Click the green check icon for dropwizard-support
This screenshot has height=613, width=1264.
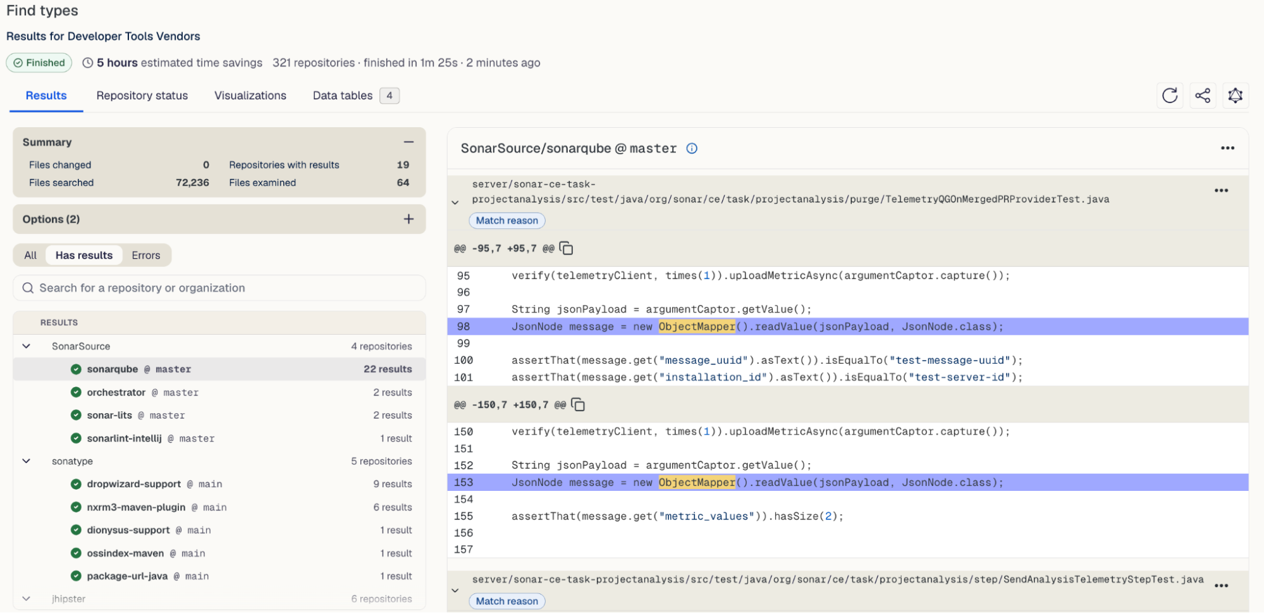(76, 484)
